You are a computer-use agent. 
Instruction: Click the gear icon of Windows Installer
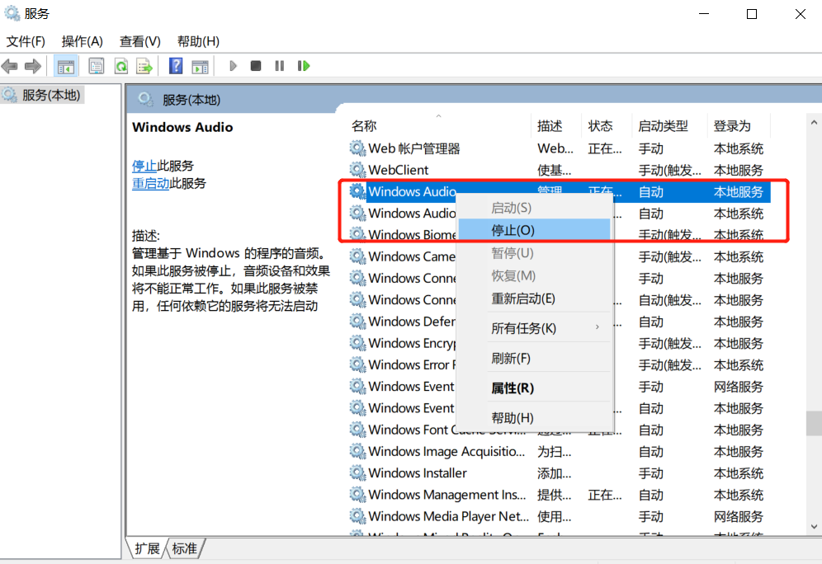tap(357, 472)
